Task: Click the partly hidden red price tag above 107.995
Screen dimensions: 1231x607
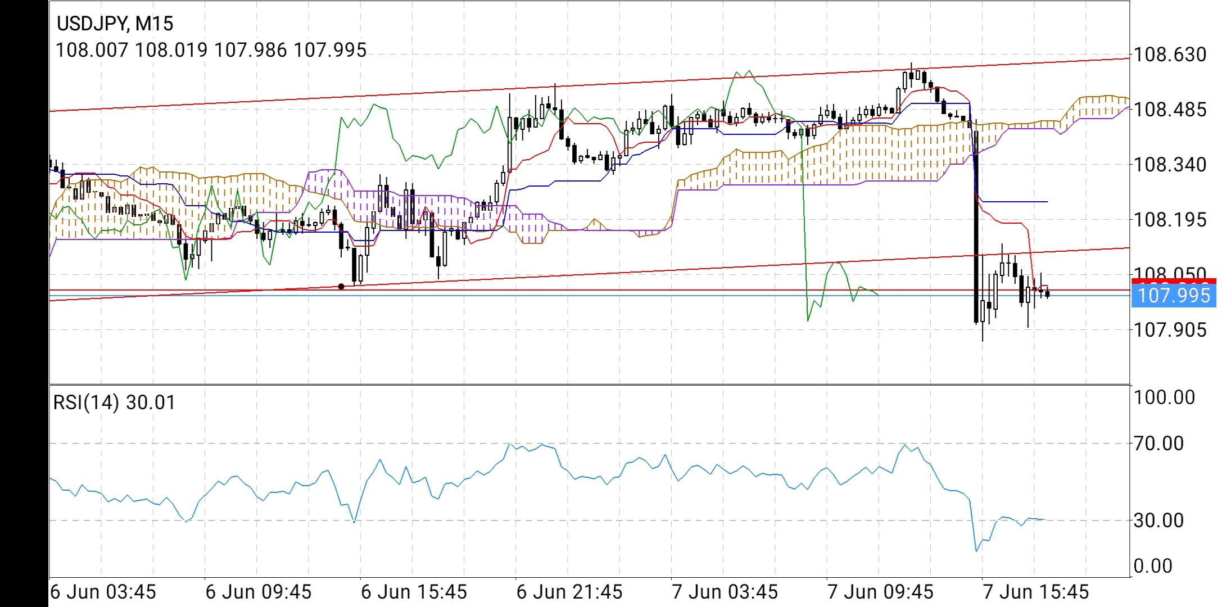Action: (x=1174, y=281)
